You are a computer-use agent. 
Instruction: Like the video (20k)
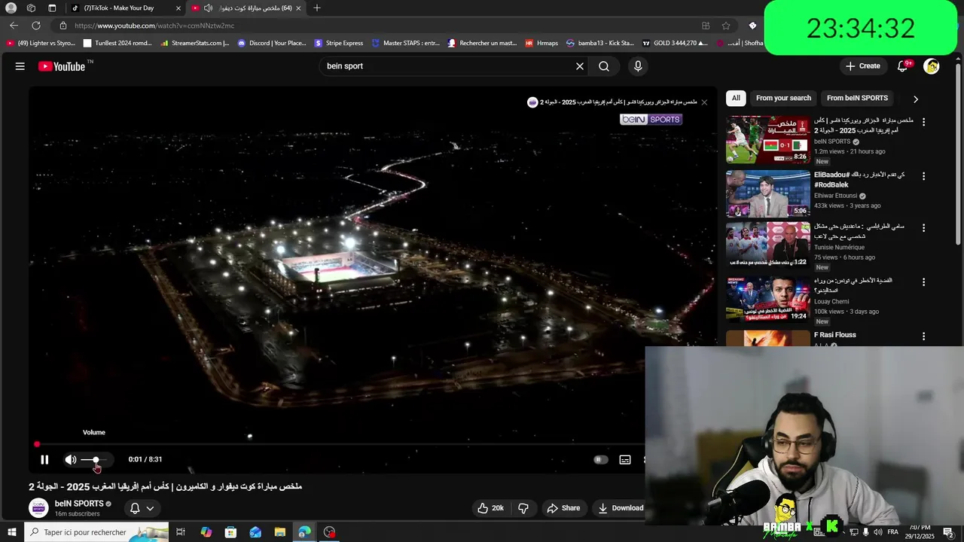click(490, 508)
